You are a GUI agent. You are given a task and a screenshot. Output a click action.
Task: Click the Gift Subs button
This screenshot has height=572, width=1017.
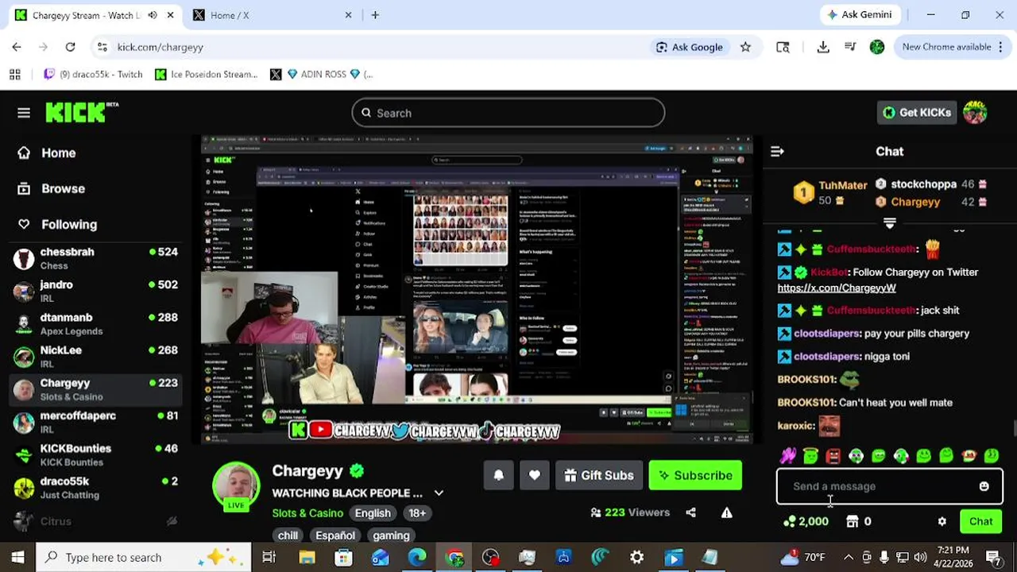point(598,475)
